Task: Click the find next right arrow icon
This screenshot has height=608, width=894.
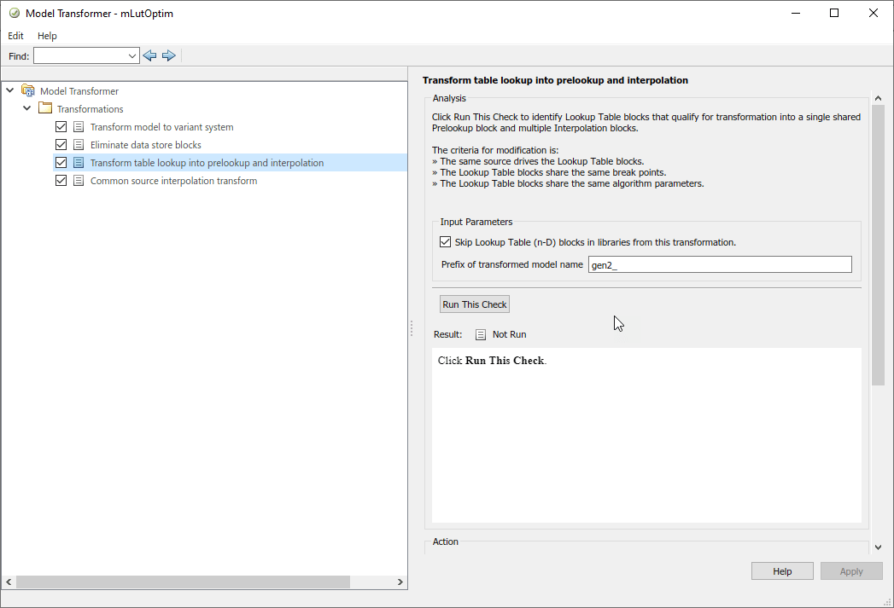Action: click(x=169, y=55)
